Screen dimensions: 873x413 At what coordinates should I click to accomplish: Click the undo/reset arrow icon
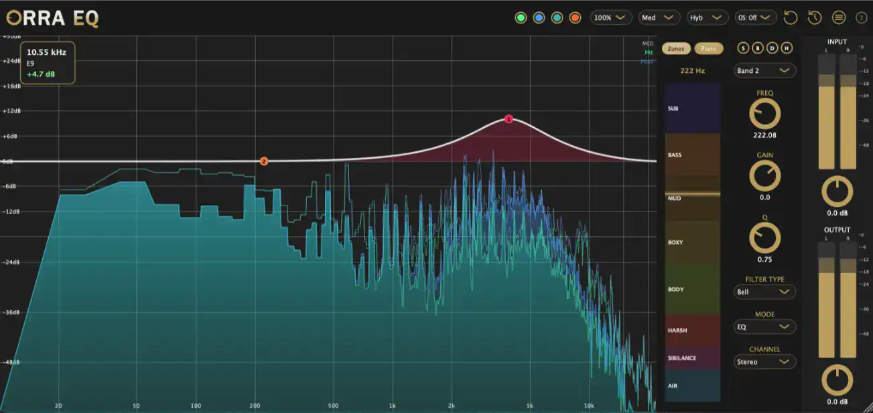pos(791,17)
